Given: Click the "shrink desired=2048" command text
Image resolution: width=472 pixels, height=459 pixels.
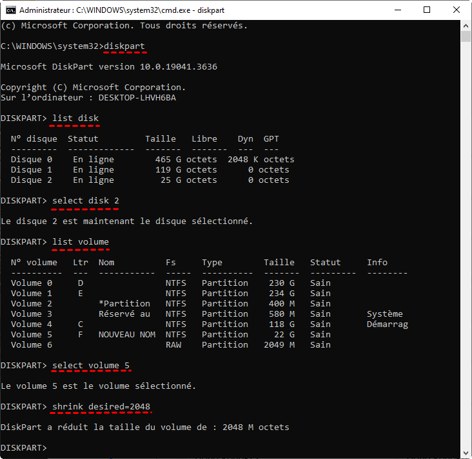Looking at the screenshot, I should tap(101, 407).
